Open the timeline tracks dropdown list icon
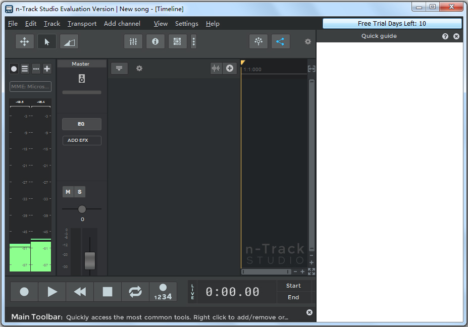The width and height of the screenshot is (468, 327). 119,68
